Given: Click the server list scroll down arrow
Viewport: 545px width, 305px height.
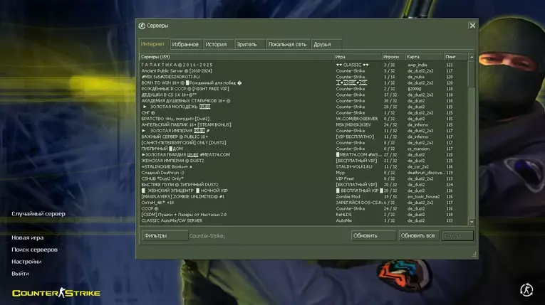Looking at the screenshot, I should coord(472,221).
